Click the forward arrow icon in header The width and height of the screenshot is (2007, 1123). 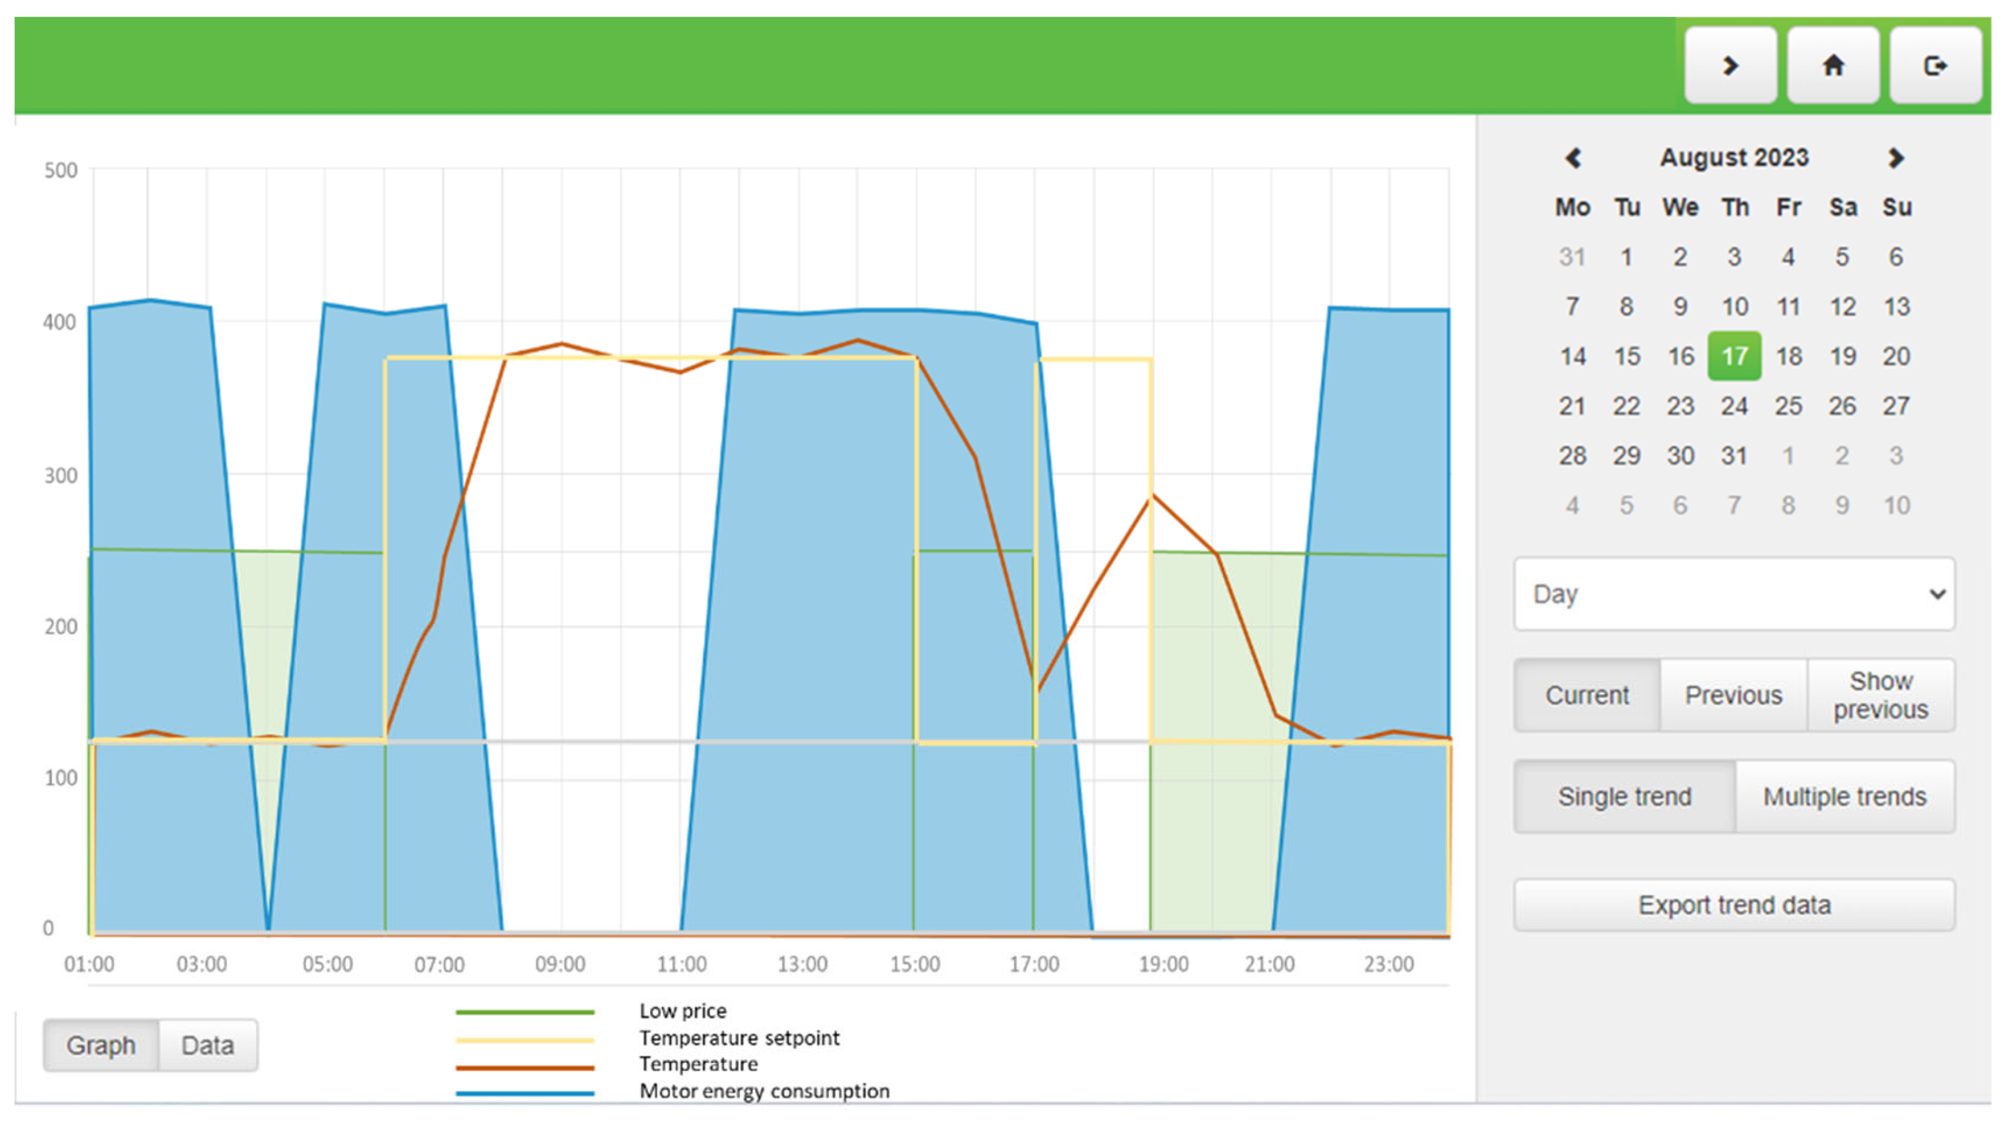(1730, 66)
